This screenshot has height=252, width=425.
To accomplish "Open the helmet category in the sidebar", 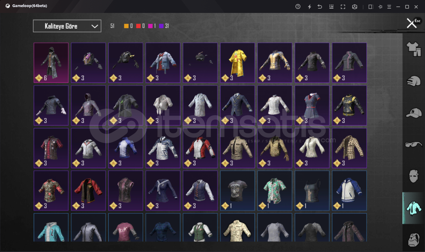I will tap(414, 81).
